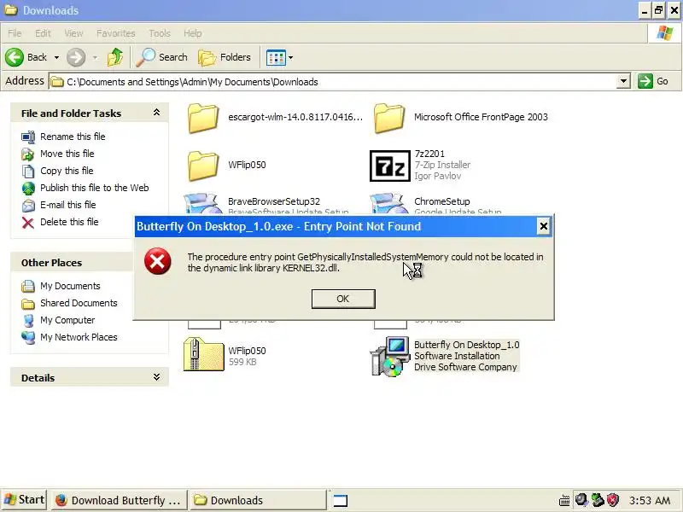Select the BraveBrowserSetup32 installer icon

[201, 203]
